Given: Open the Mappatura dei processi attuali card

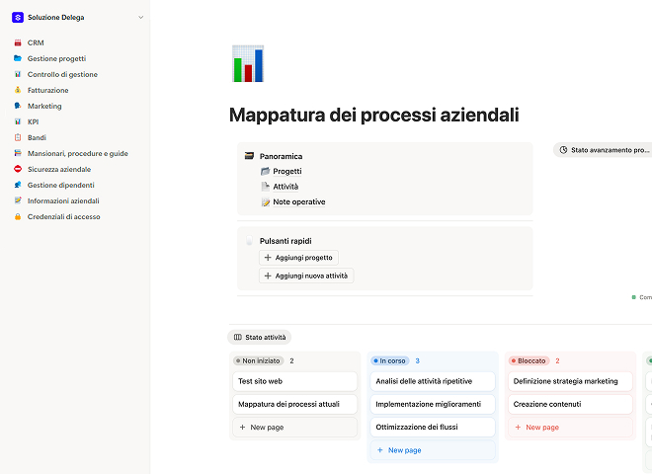Looking at the screenshot, I should (294, 404).
